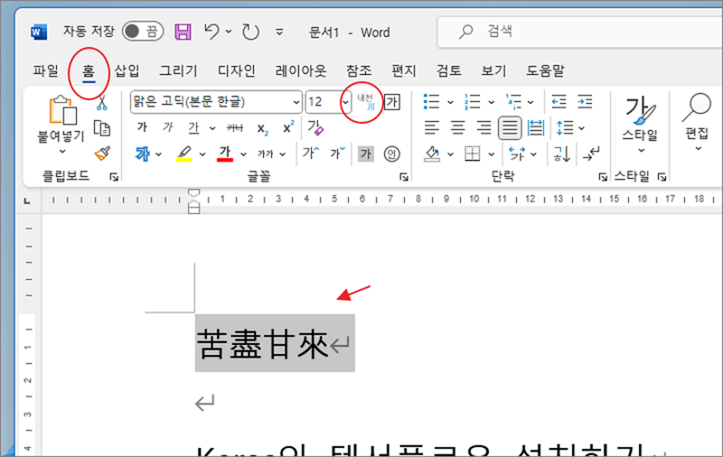Open font color dropdown arrow

(244, 154)
